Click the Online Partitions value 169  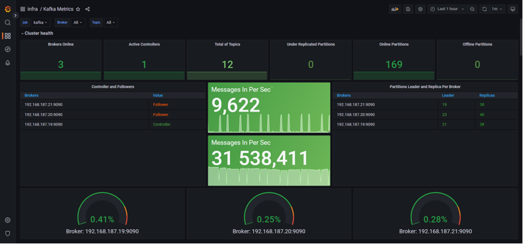[394, 64]
